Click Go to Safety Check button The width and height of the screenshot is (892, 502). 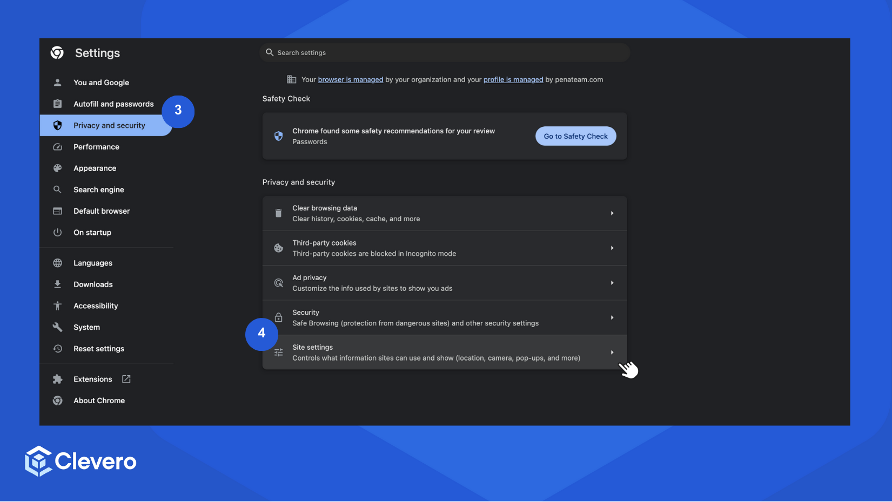click(x=575, y=136)
